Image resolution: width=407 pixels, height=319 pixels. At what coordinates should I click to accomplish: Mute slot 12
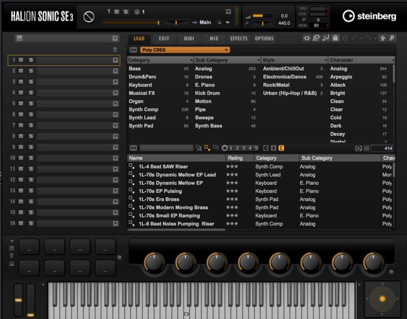[x=21, y=180]
